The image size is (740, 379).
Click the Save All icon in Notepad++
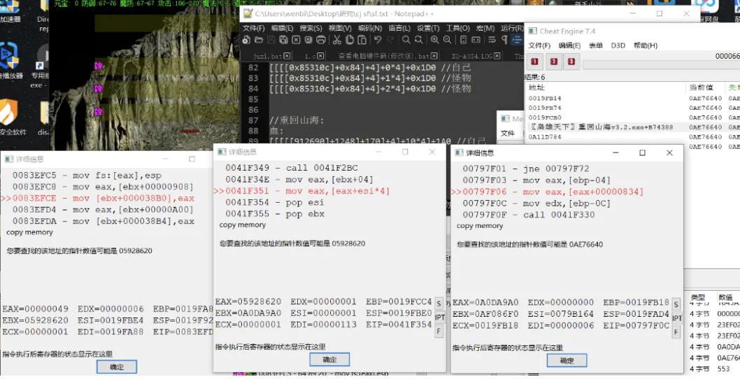(x=284, y=40)
